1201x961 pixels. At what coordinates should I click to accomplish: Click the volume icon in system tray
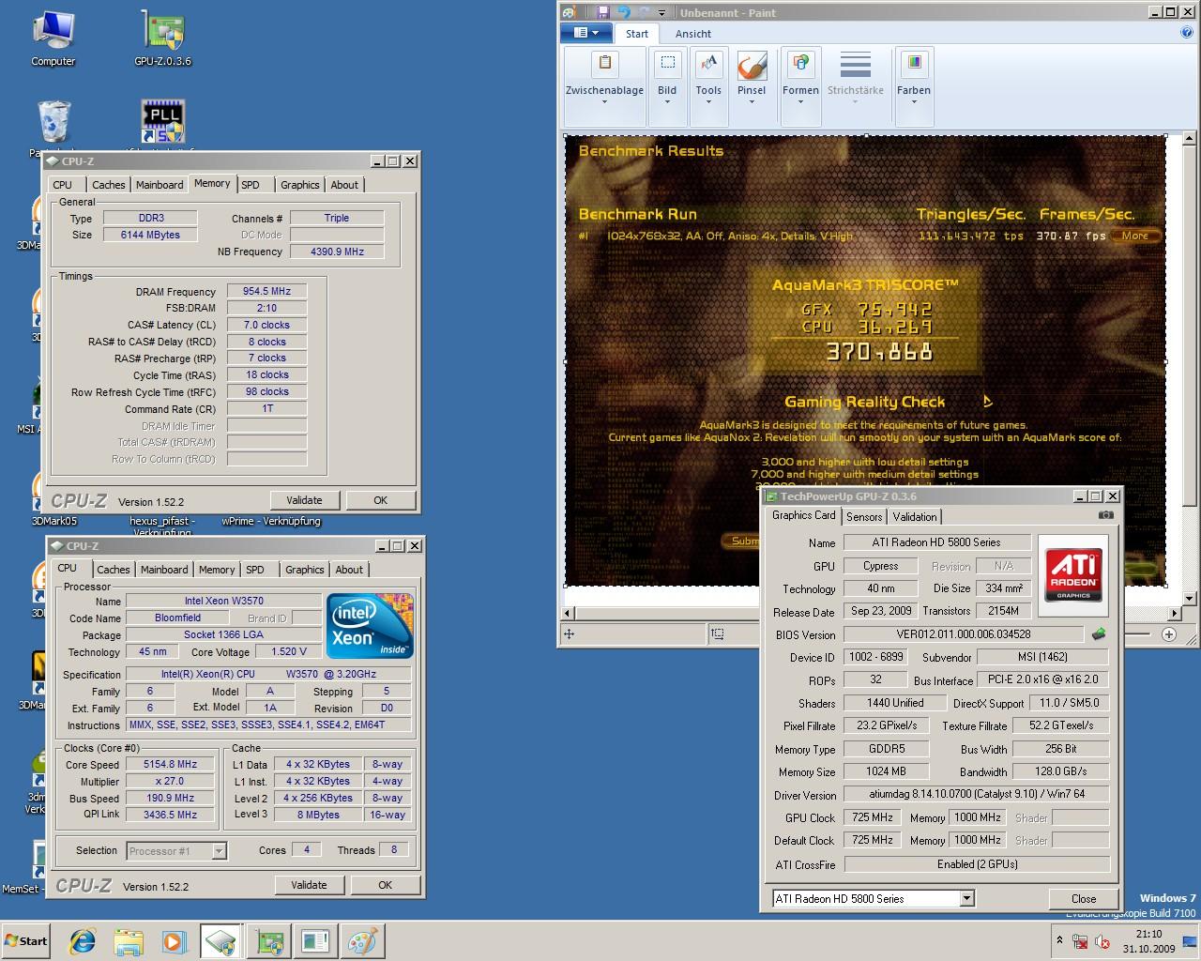(1102, 941)
